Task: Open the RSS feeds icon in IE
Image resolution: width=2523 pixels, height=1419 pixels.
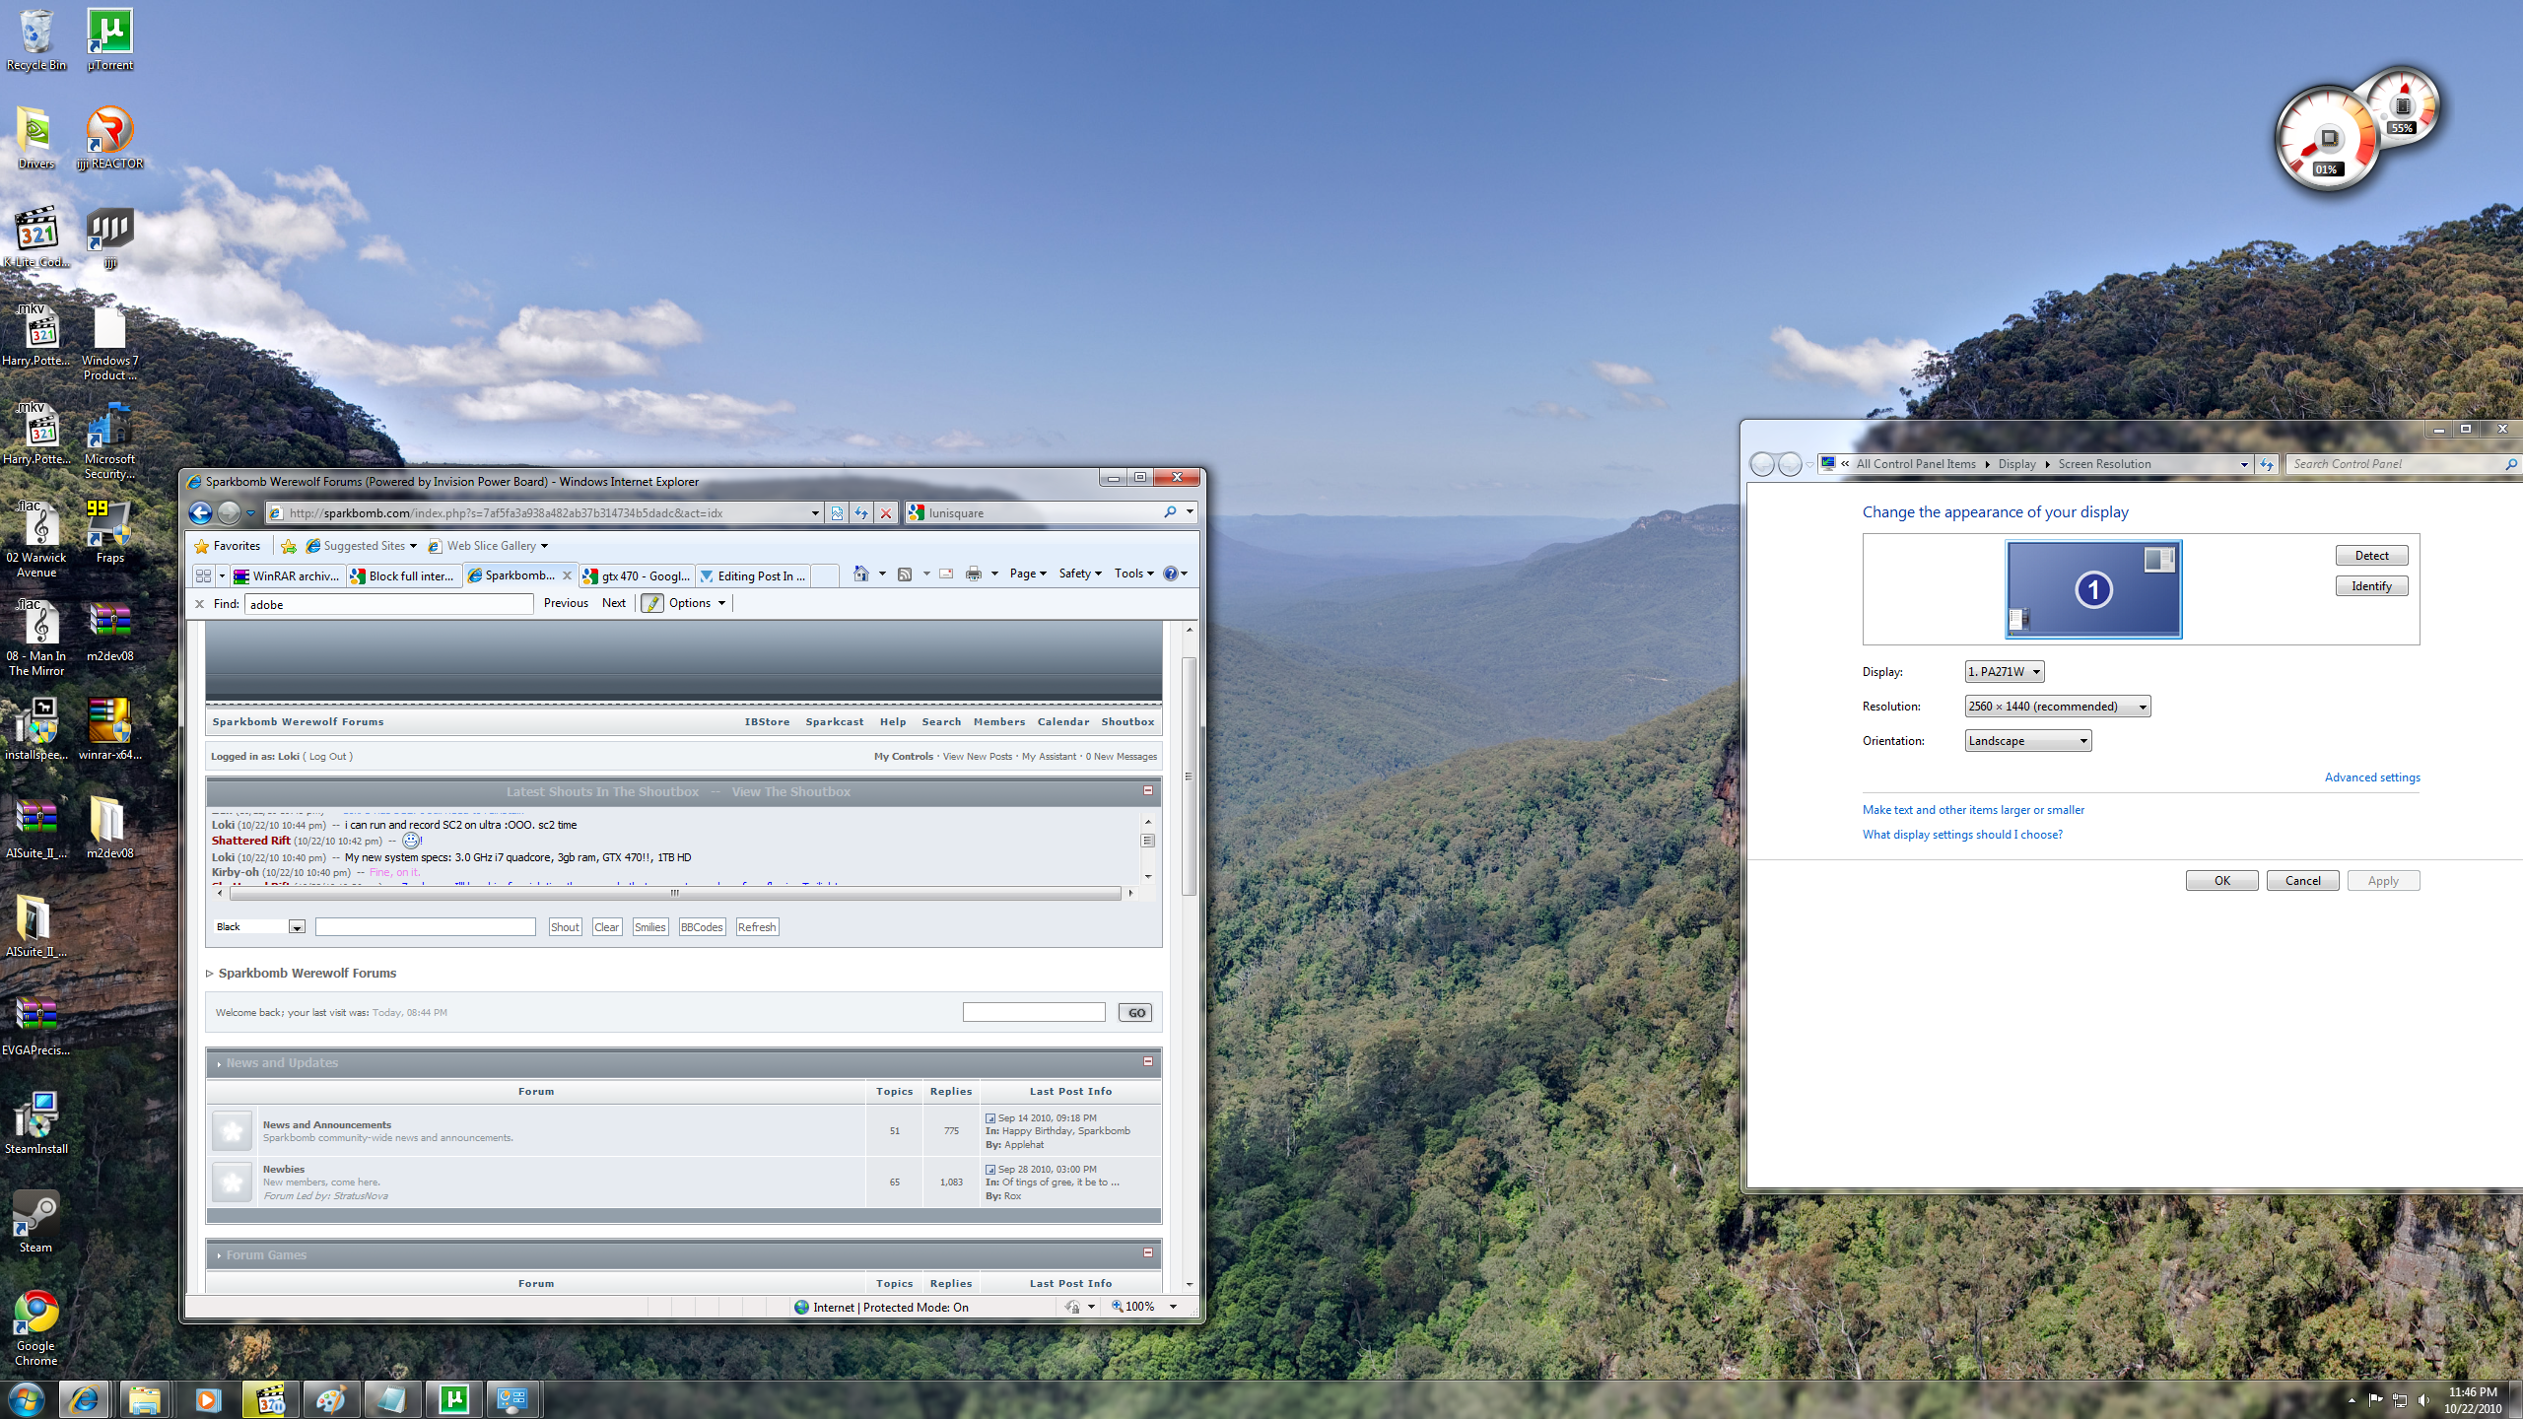Action: pyautogui.click(x=904, y=574)
